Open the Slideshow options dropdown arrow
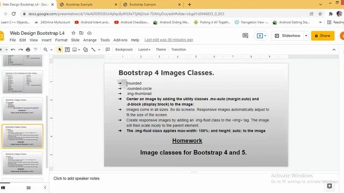 pyautogui.click(x=306, y=36)
